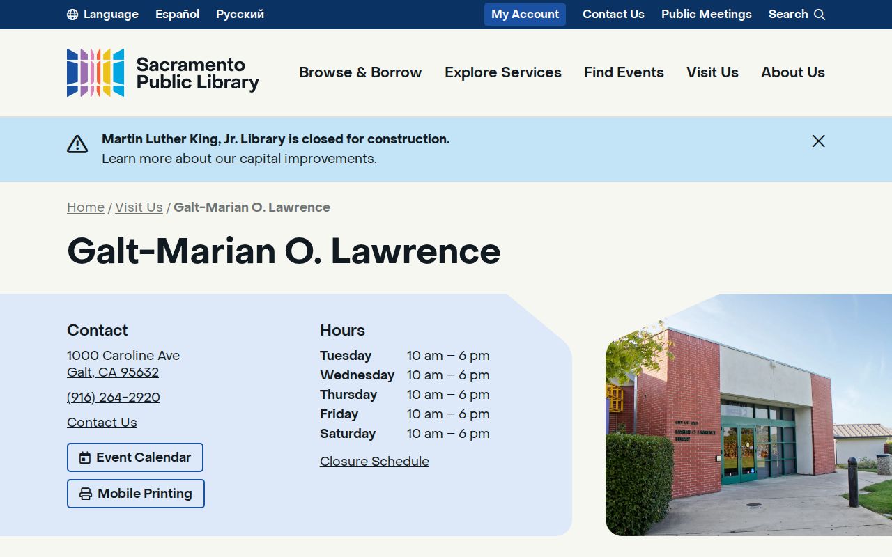
Task: Open the Find Events menu
Action: (624, 72)
